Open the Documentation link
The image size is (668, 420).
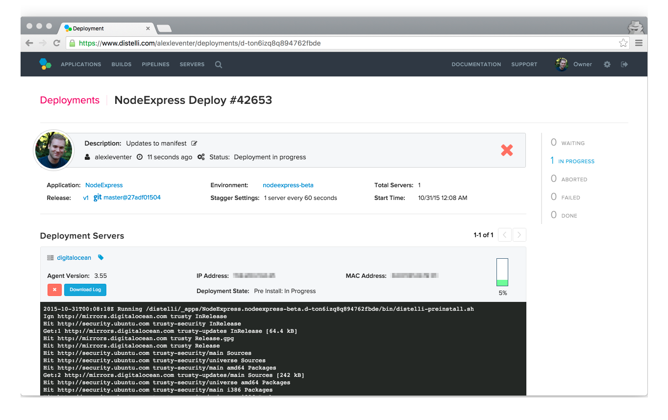click(476, 64)
